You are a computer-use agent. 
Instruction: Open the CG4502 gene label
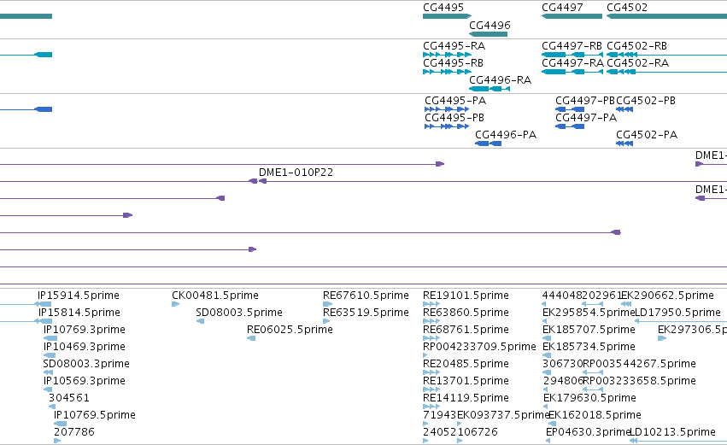pos(627,8)
